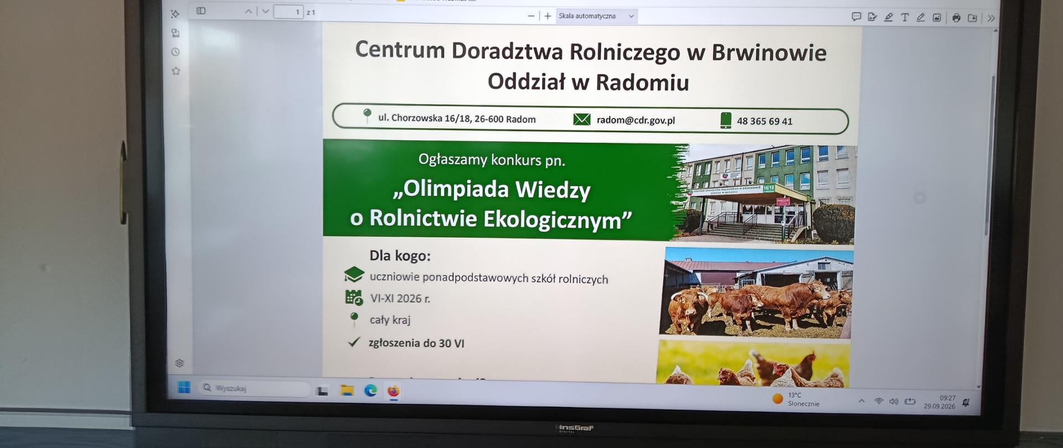Open volume speaker tray icon
The width and height of the screenshot is (1063, 448).
894,402
